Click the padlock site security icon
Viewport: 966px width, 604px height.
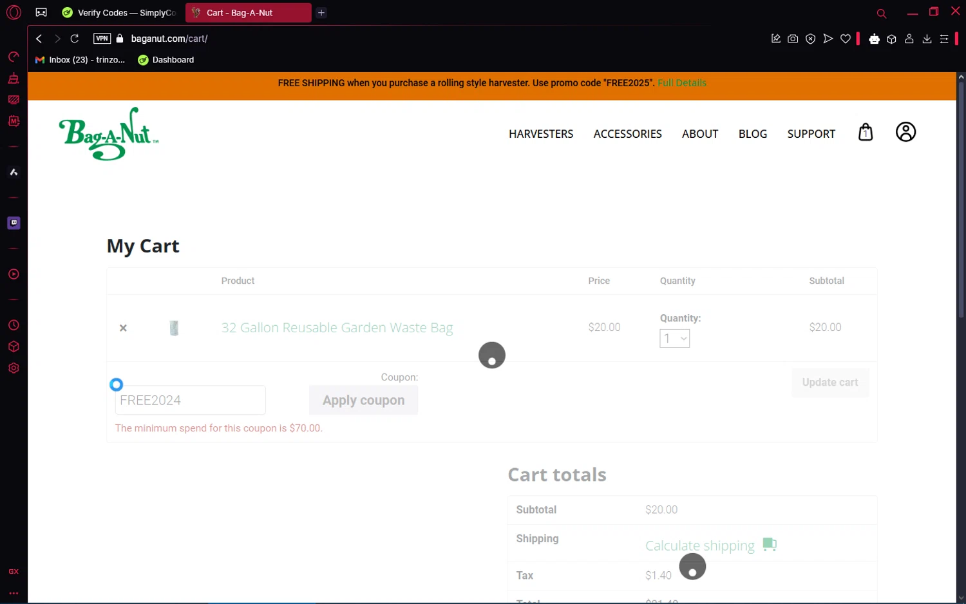[120, 39]
